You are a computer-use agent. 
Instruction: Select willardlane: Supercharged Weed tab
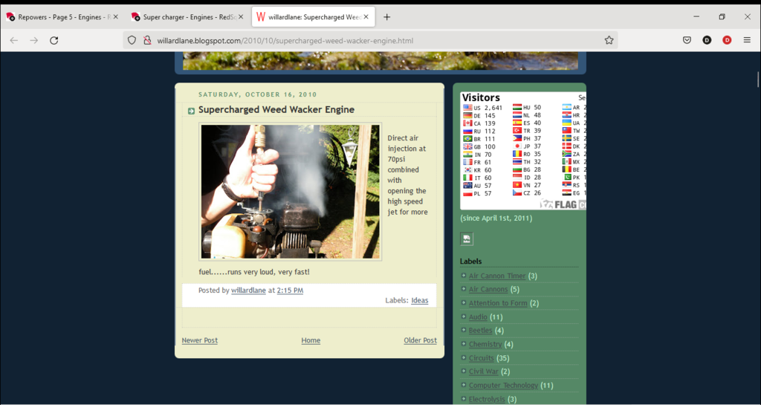313,17
